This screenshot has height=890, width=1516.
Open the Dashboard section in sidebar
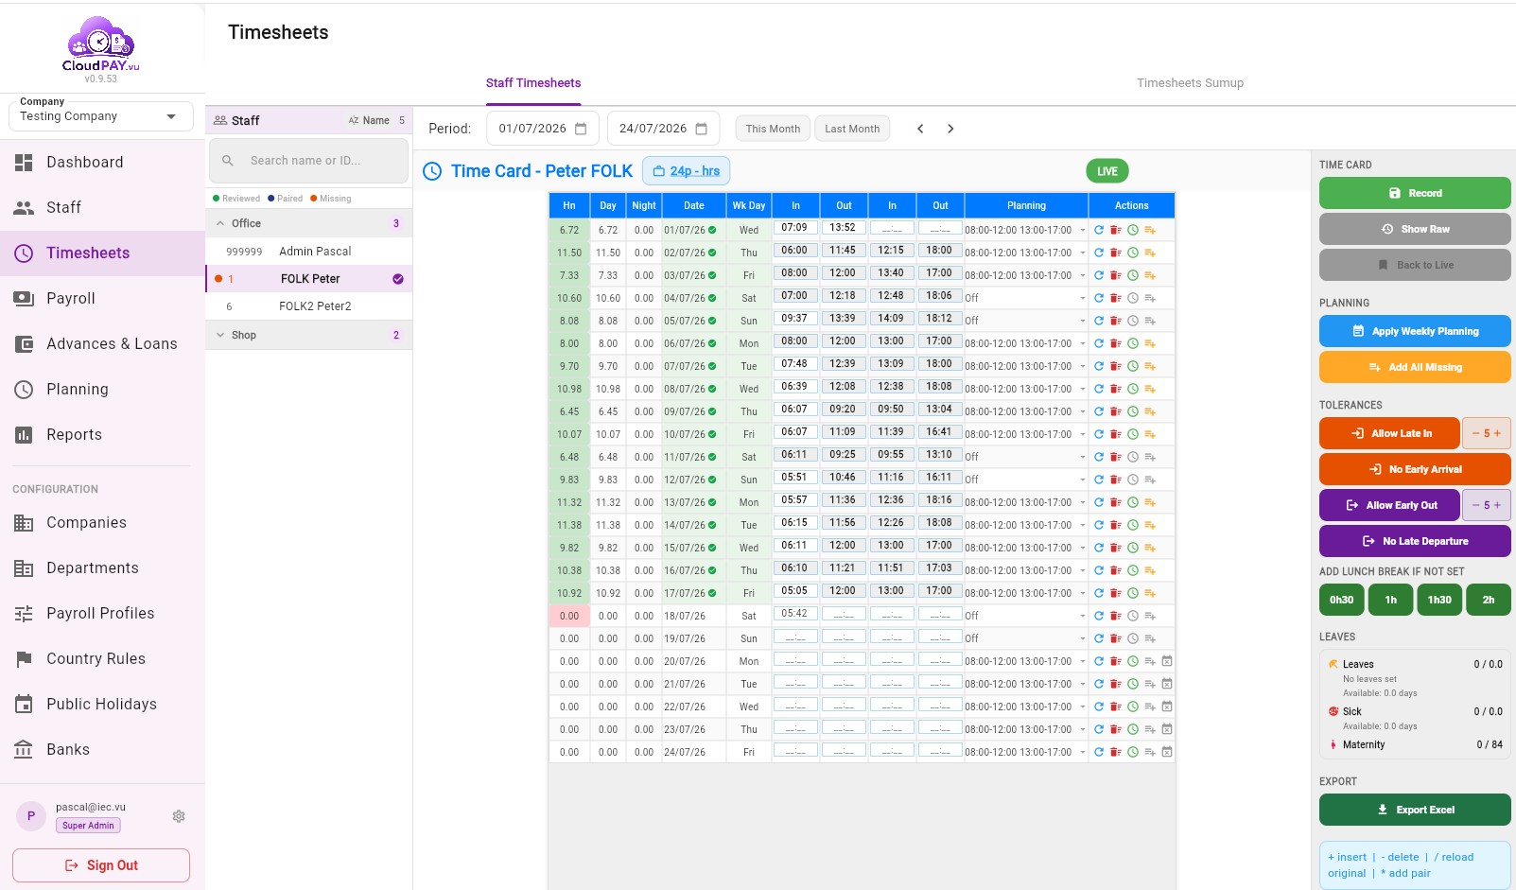(x=102, y=162)
